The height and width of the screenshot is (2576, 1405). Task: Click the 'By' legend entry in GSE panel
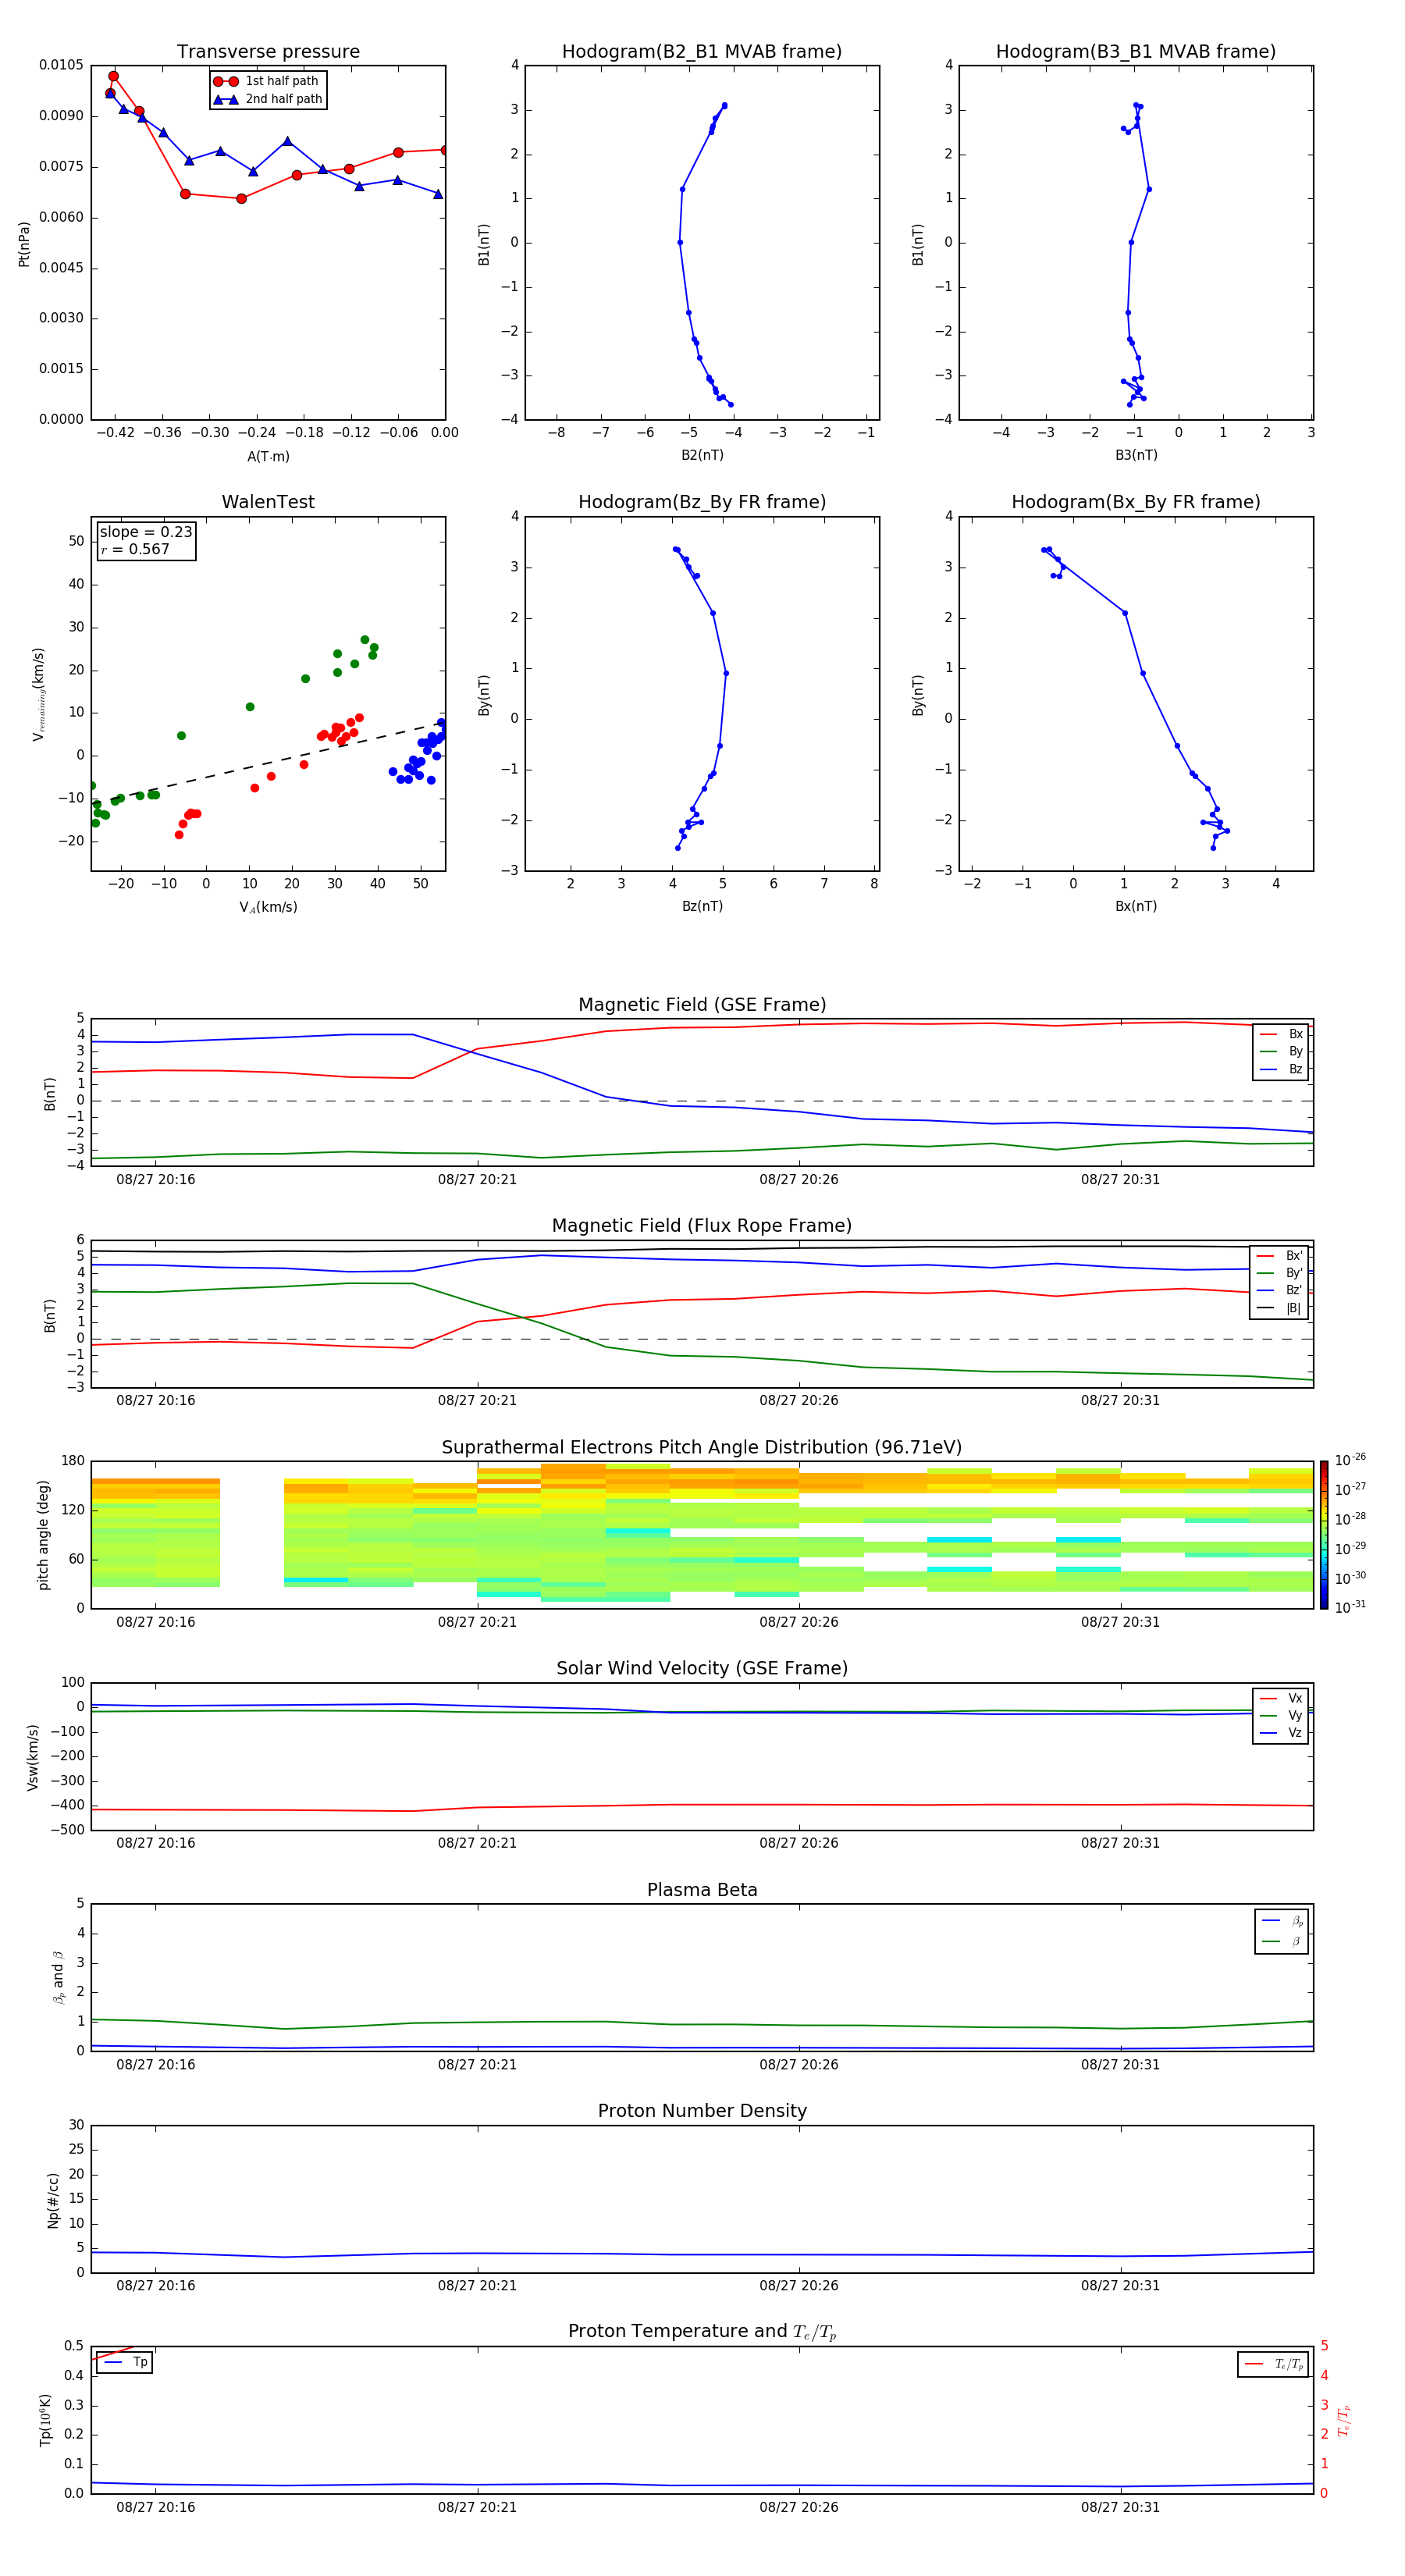pyautogui.click(x=1282, y=1051)
